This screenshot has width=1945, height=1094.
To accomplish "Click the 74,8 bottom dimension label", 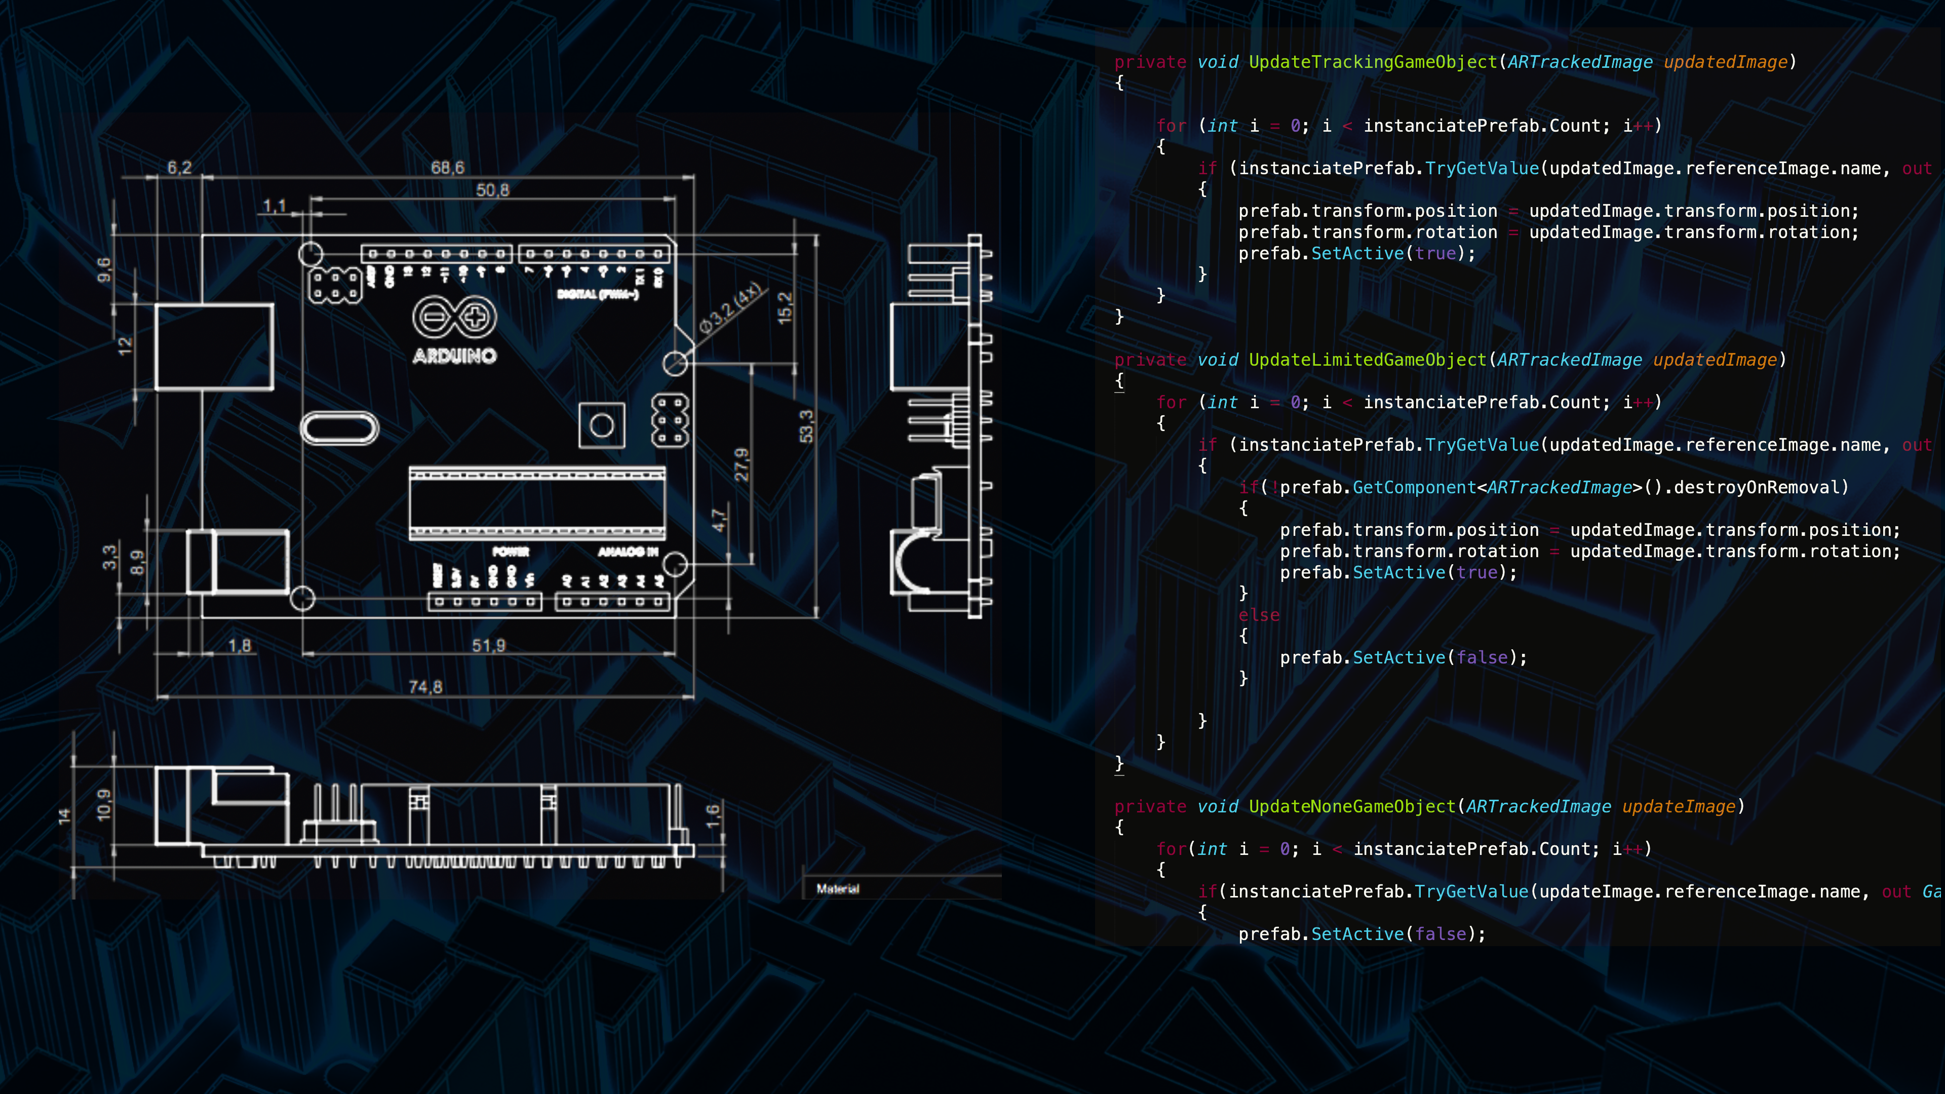I will (x=425, y=687).
